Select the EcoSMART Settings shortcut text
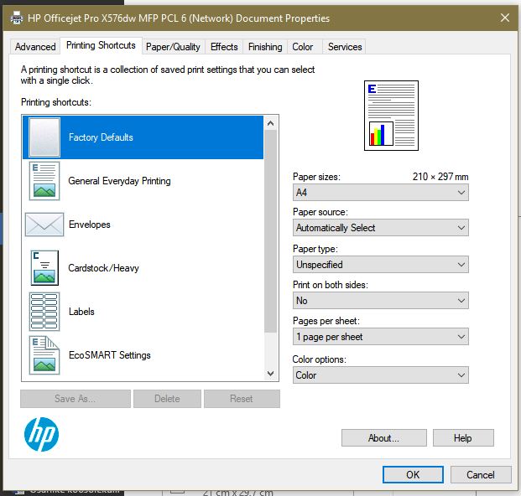 point(110,355)
